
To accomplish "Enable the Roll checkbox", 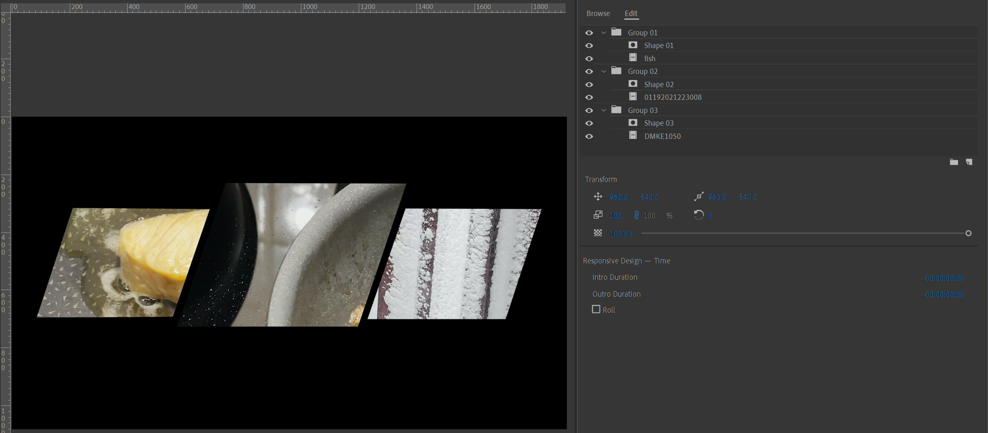I will (596, 309).
